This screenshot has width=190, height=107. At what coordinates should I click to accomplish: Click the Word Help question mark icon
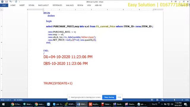point(172,1)
